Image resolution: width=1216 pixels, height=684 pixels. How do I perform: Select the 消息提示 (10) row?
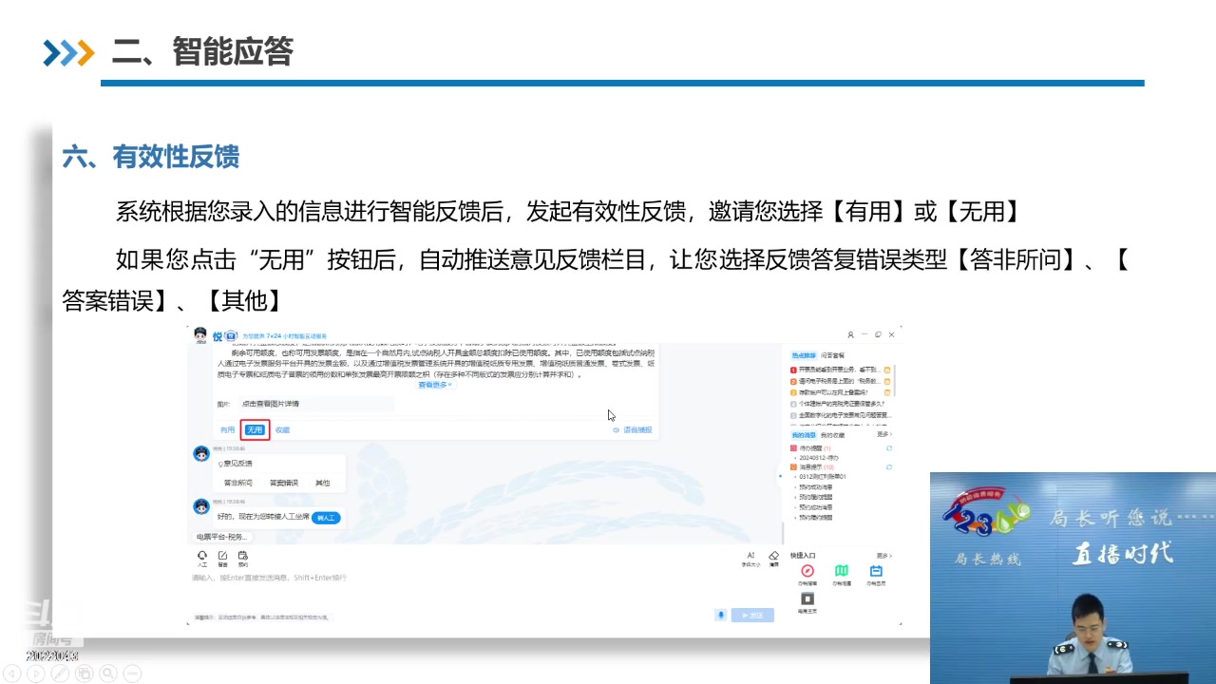click(816, 467)
